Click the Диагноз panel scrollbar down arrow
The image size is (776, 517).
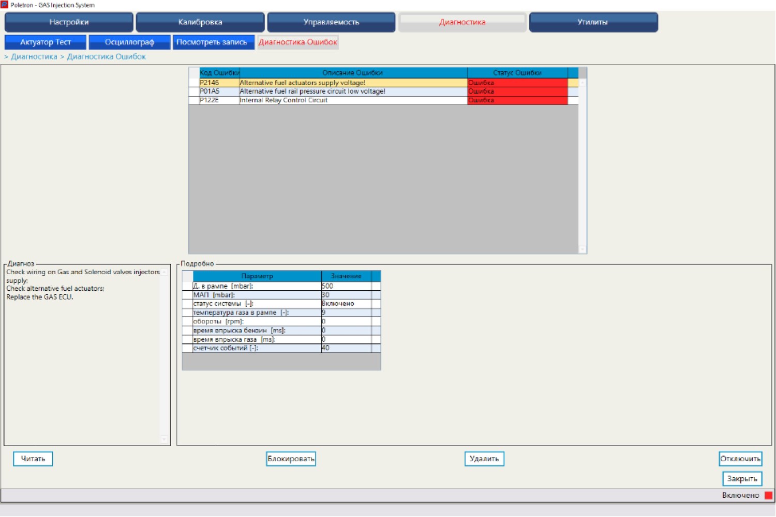[165, 440]
